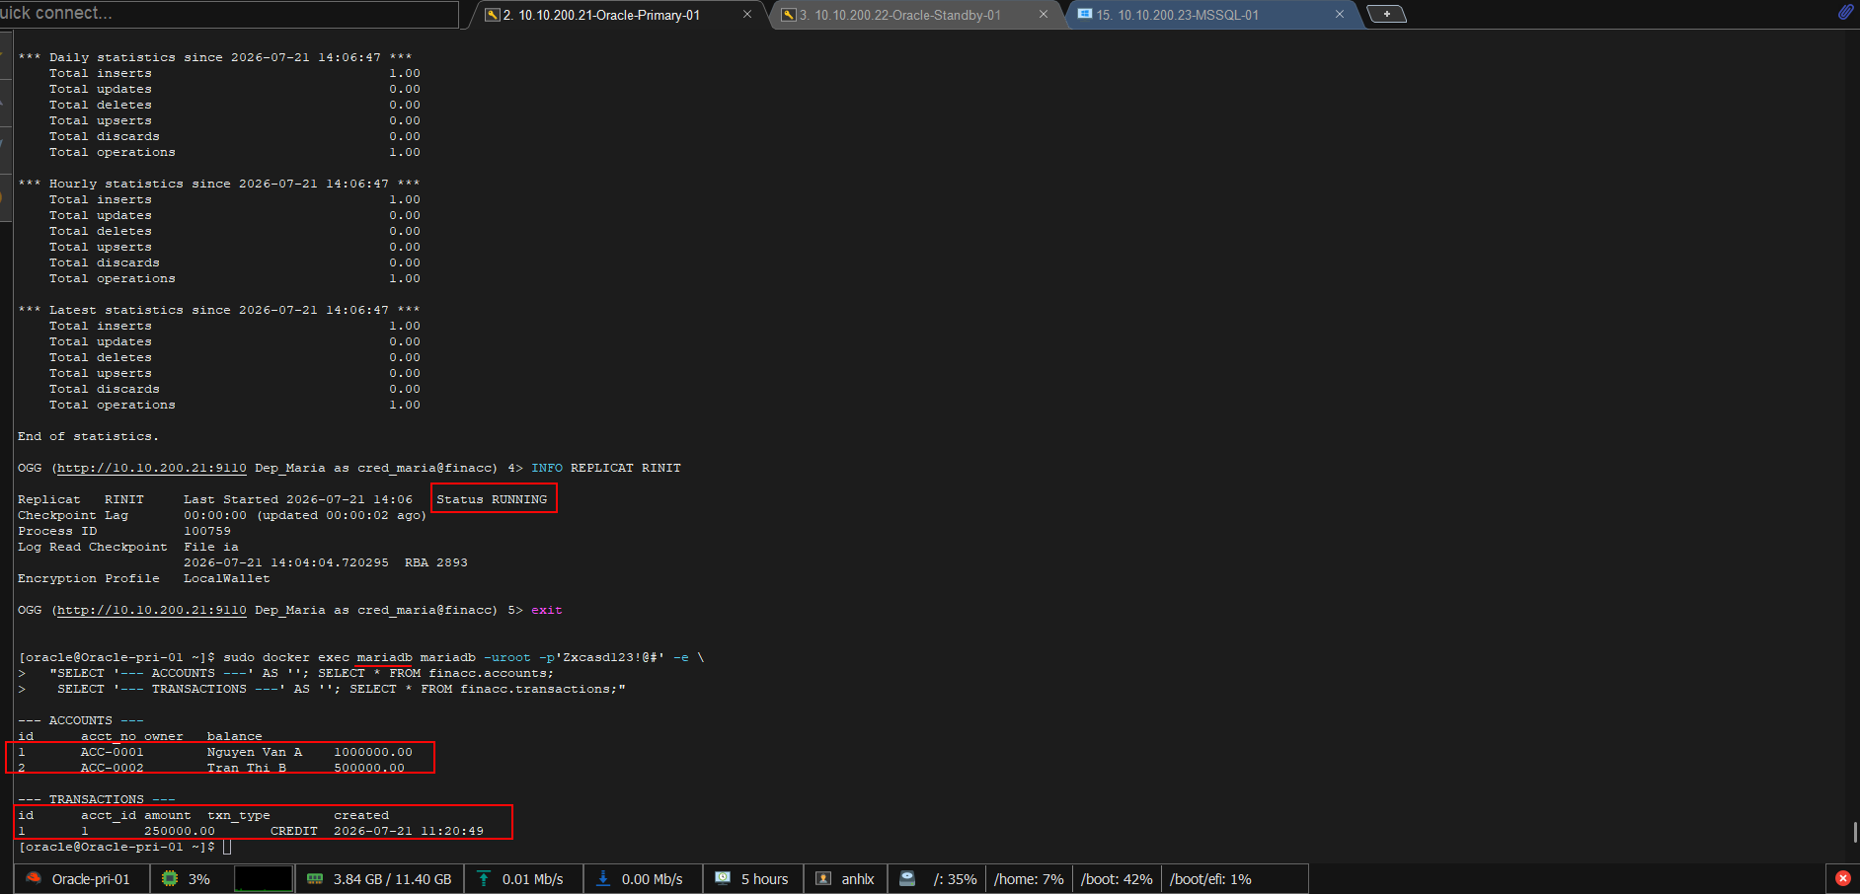The width and height of the screenshot is (1860, 894).
Task: Click the /: 35% disk usage entry
Action: point(955,879)
